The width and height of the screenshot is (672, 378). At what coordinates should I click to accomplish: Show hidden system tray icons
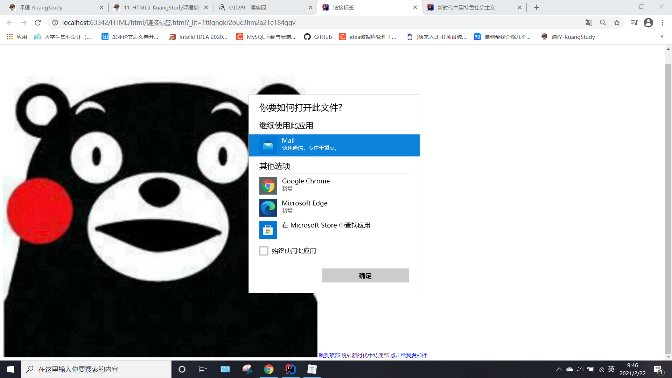pos(559,369)
